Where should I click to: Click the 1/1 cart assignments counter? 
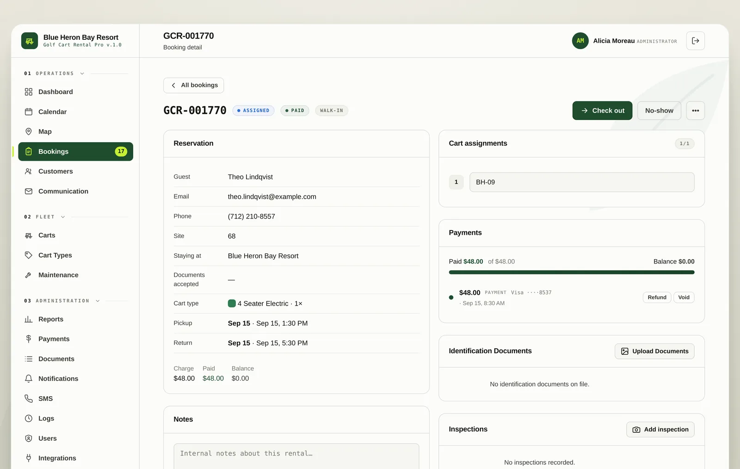pyautogui.click(x=684, y=144)
